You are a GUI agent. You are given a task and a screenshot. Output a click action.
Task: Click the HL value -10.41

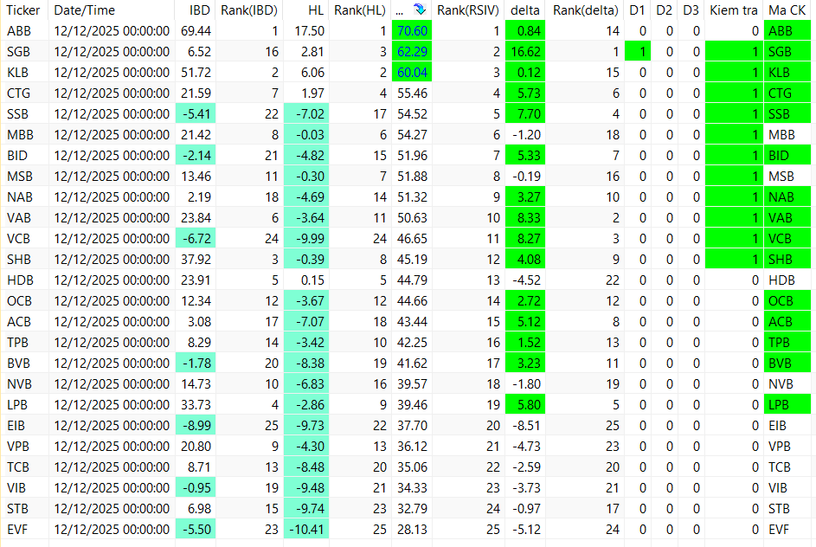click(x=306, y=530)
